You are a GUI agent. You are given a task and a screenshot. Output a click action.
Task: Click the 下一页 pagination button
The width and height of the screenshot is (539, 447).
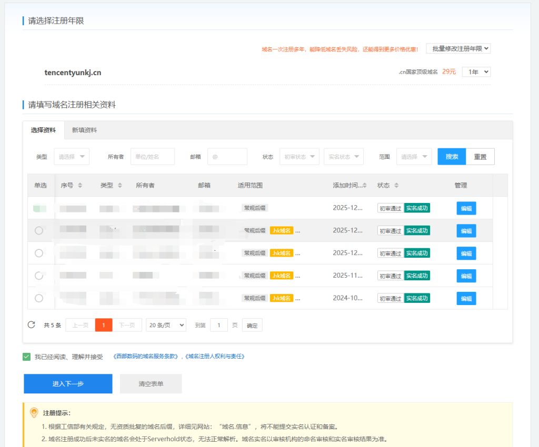tap(127, 325)
